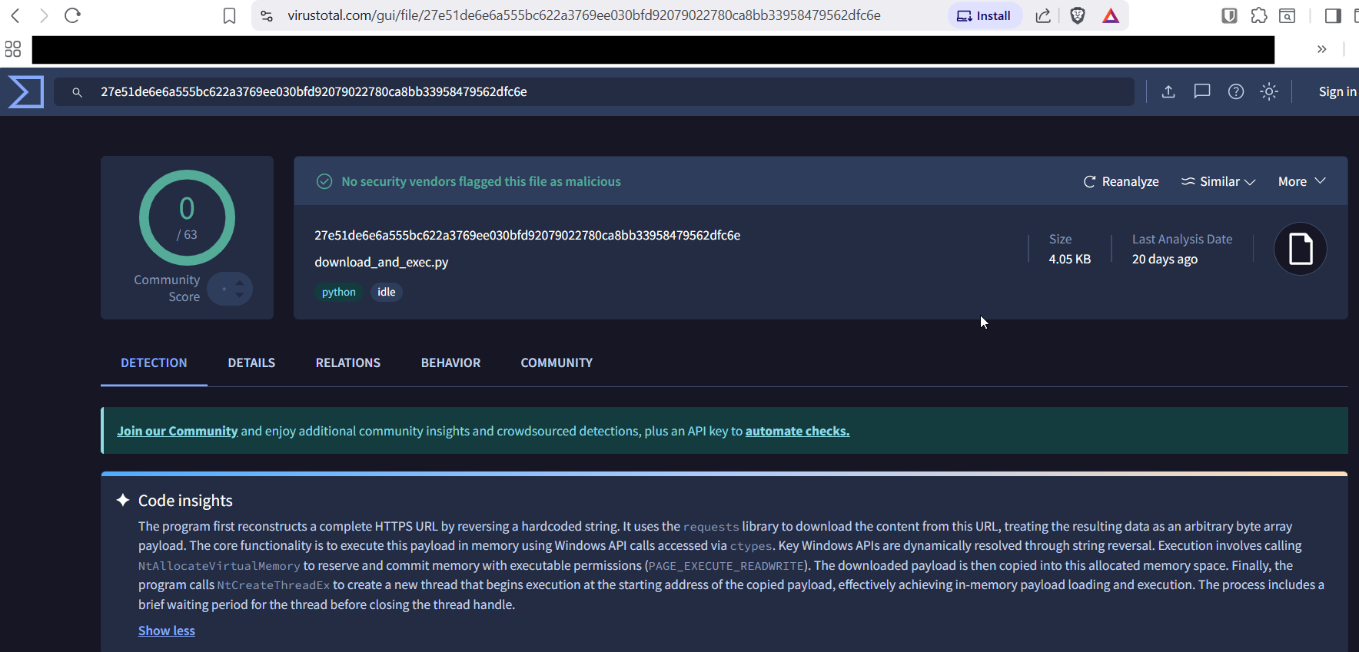Click the browser back arrow
The height and width of the screenshot is (652, 1359).
(x=15, y=15)
